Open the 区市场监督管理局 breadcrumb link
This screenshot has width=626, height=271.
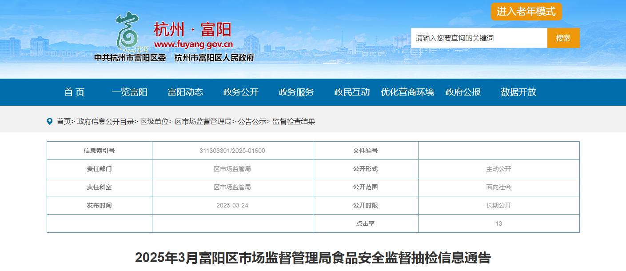(x=203, y=121)
